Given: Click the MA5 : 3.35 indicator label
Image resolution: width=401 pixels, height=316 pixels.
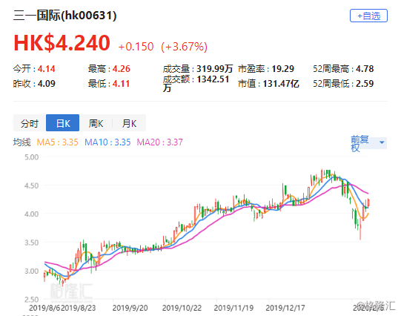Looking at the screenshot, I should point(57,142).
